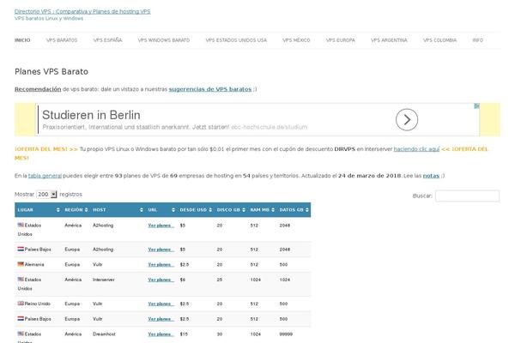Click the ad's circular arrow button

pos(407,119)
